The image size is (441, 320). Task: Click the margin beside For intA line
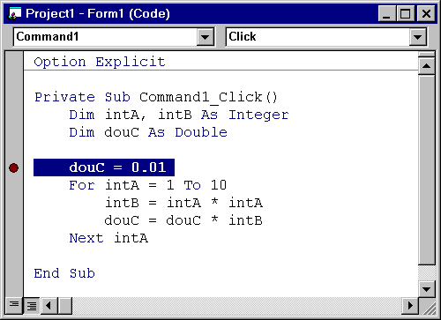pos(14,185)
